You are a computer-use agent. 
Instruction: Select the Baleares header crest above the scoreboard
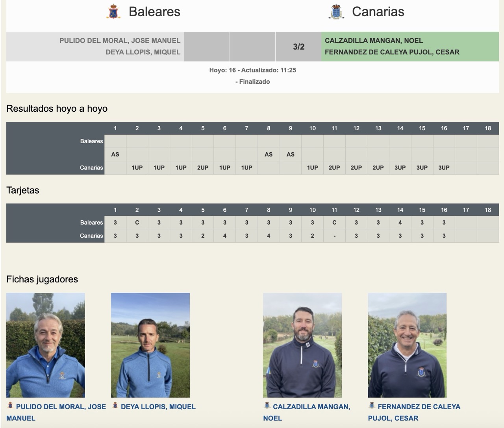[114, 11]
